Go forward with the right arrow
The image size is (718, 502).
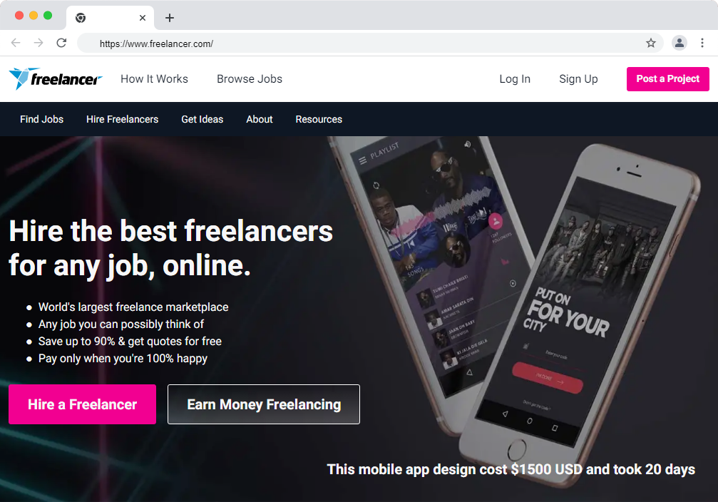click(39, 43)
